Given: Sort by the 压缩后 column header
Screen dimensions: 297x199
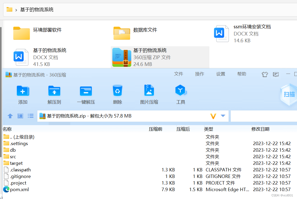Looking at the screenshot, I should pyautogui.click(x=183, y=129).
